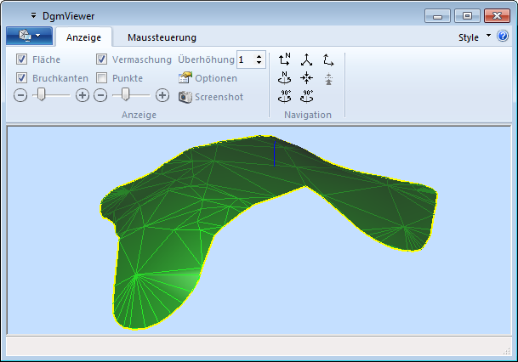This screenshot has width=518, height=362.
Task: Click the dashed side view axes icon
Action: point(328,59)
